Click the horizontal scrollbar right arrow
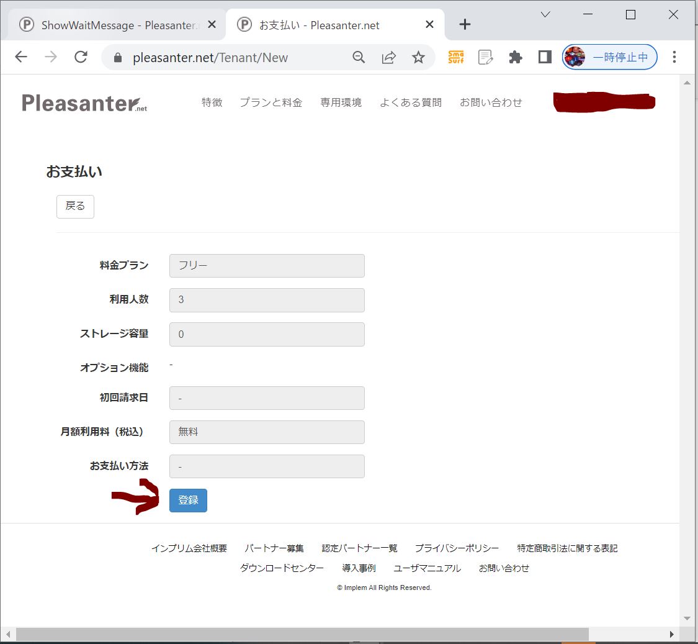The width and height of the screenshot is (698, 644). (x=672, y=633)
